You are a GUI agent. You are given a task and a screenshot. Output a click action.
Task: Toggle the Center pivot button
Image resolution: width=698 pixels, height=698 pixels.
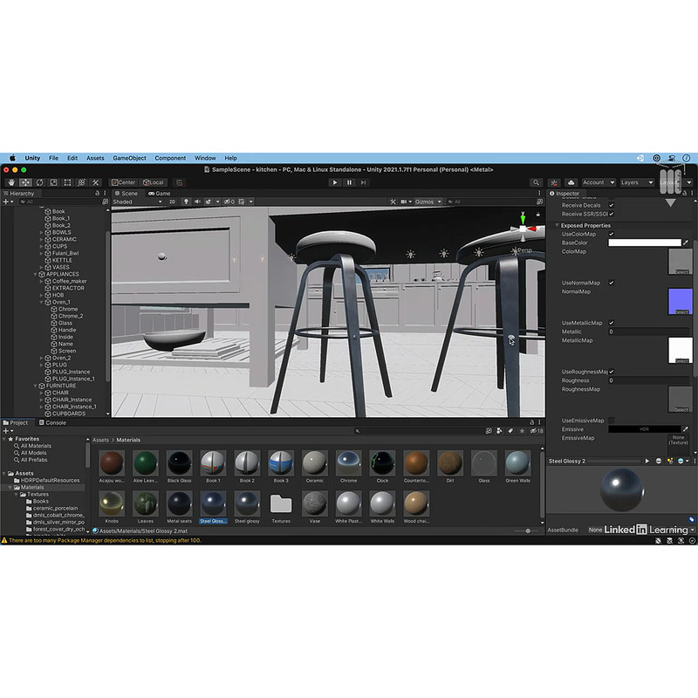point(124,182)
